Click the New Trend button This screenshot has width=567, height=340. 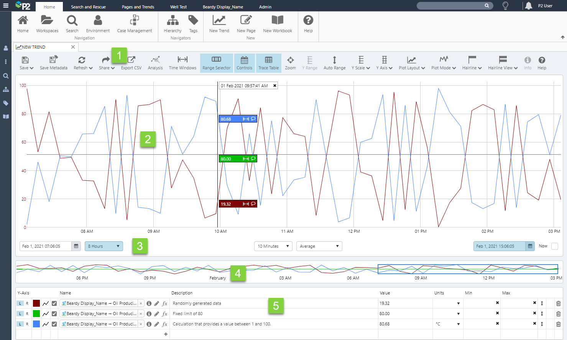tap(219, 24)
